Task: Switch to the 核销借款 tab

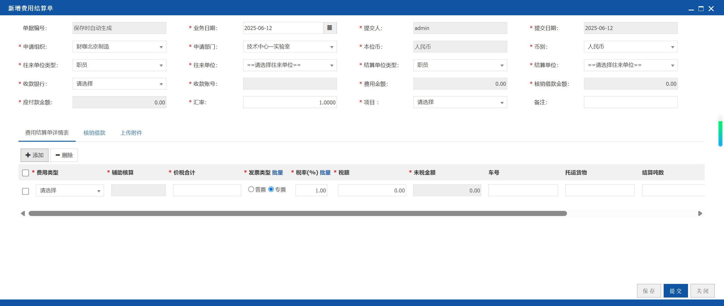Action: [x=94, y=133]
